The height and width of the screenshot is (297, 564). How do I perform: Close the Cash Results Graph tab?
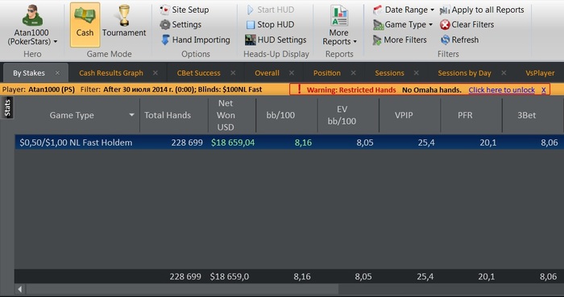(x=156, y=73)
